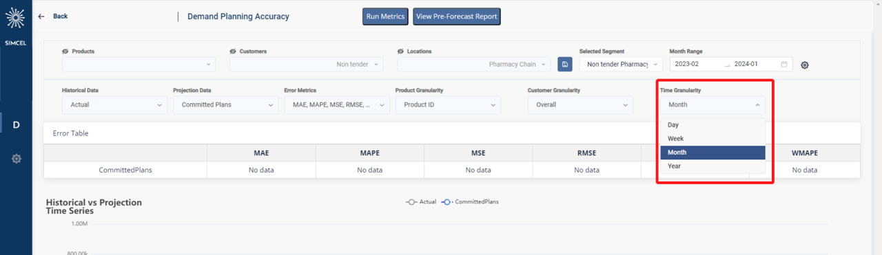Click the CommittedPlans row label
882x255 pixels.
125,170
